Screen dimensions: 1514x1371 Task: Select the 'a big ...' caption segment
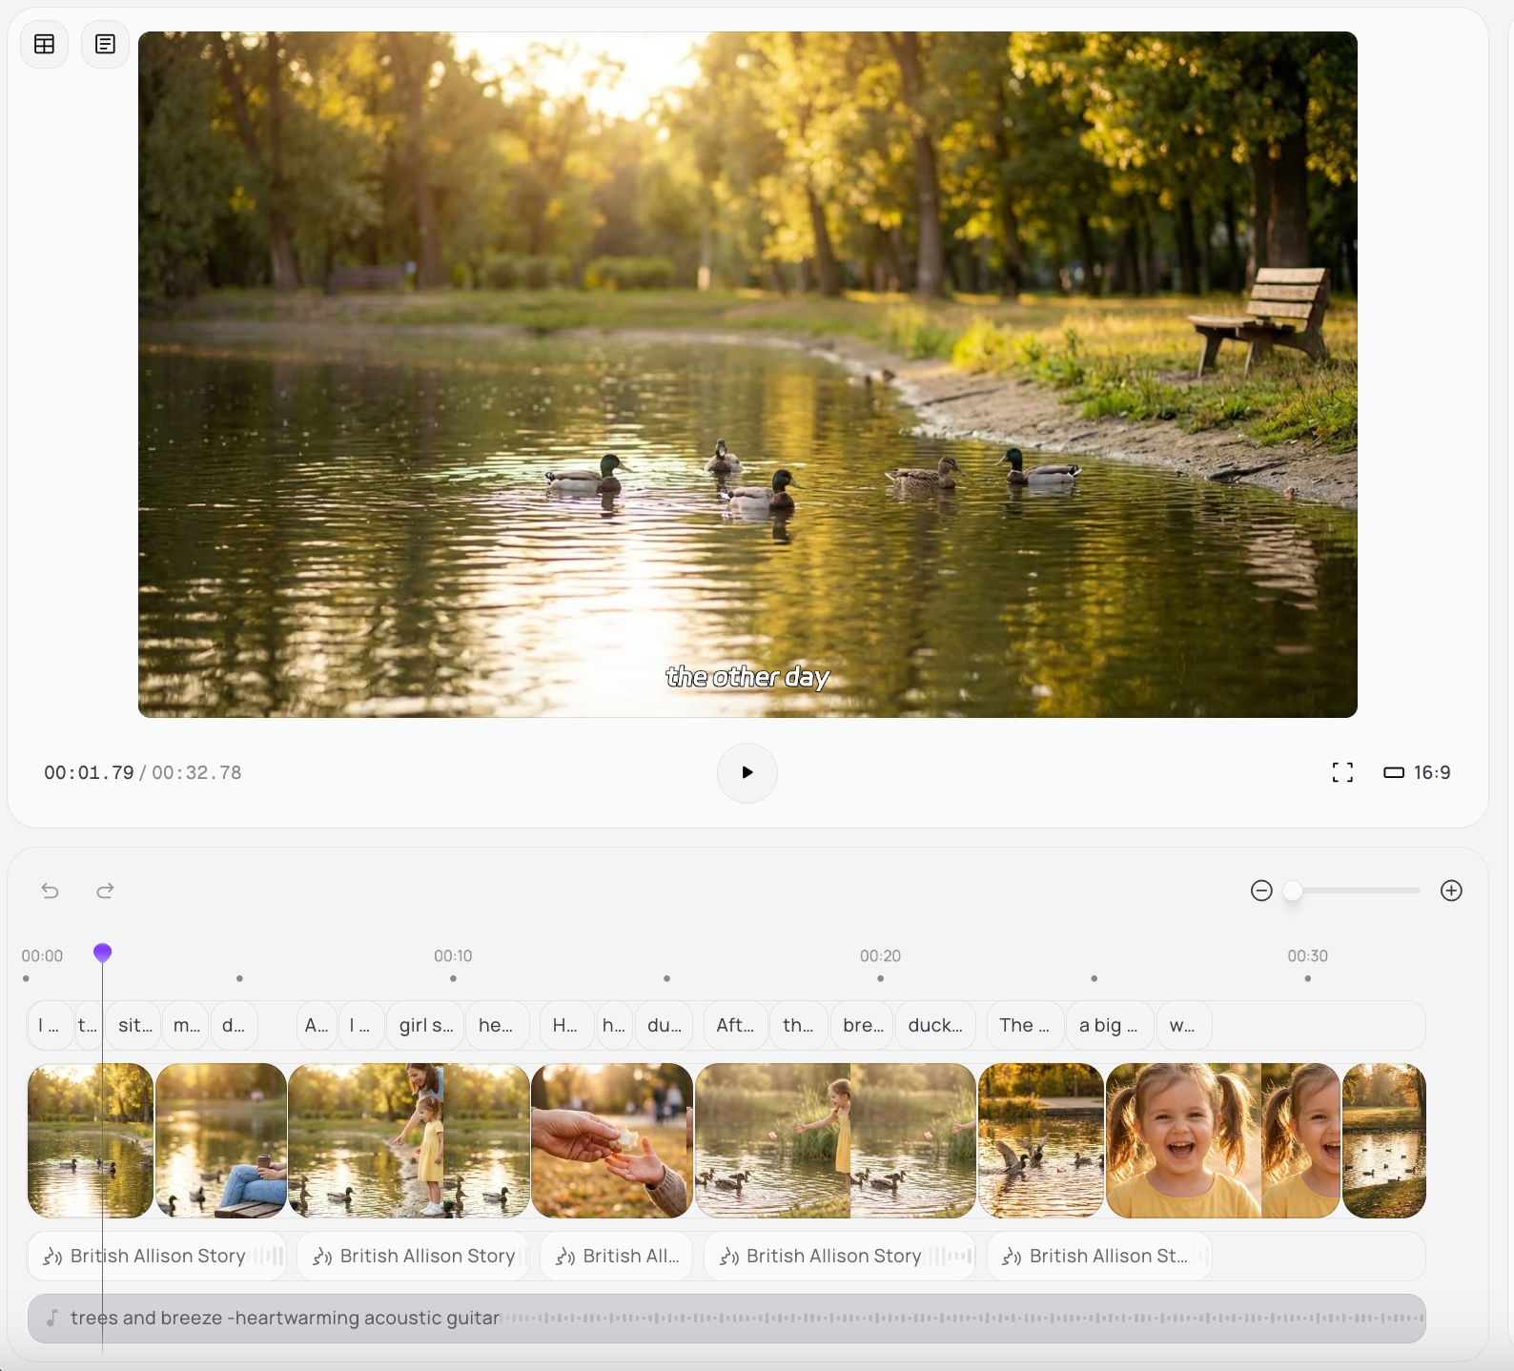coord(1108,1025)
